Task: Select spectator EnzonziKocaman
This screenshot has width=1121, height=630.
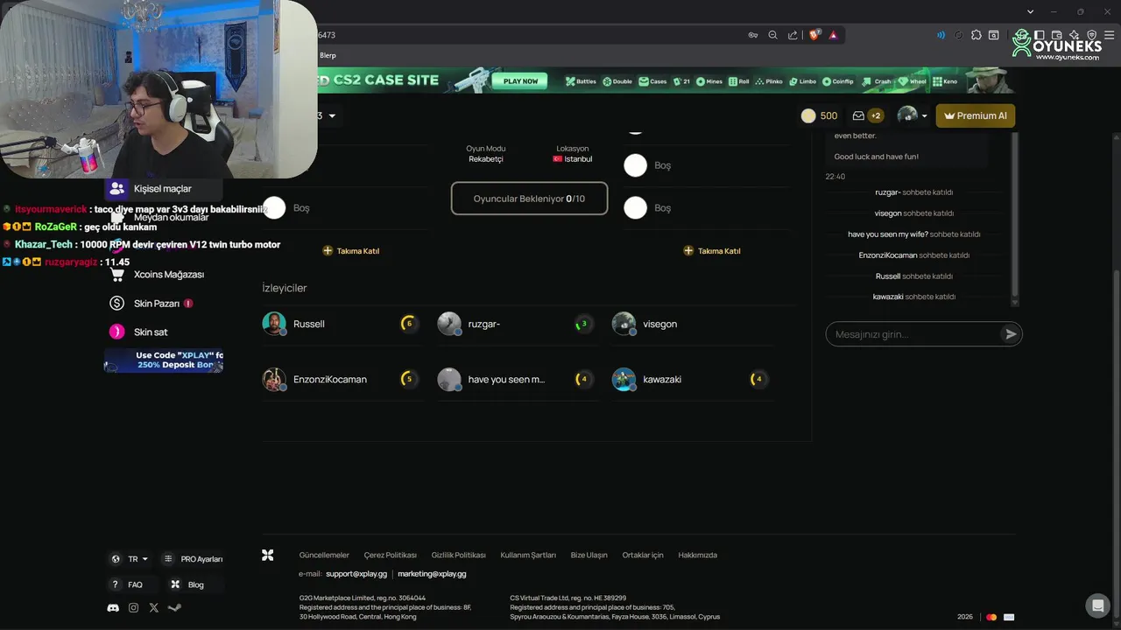Action: click(342, 379)
